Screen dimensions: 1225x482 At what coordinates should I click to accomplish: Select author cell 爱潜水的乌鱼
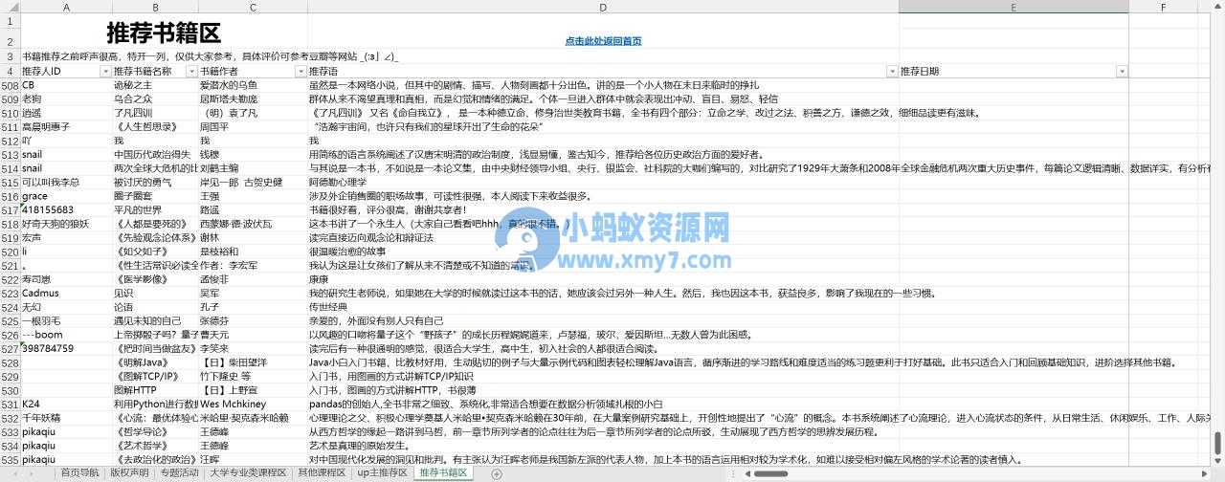253,86
